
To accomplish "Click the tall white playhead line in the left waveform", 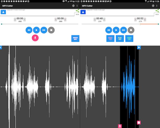I will click(x=9, y=87).
